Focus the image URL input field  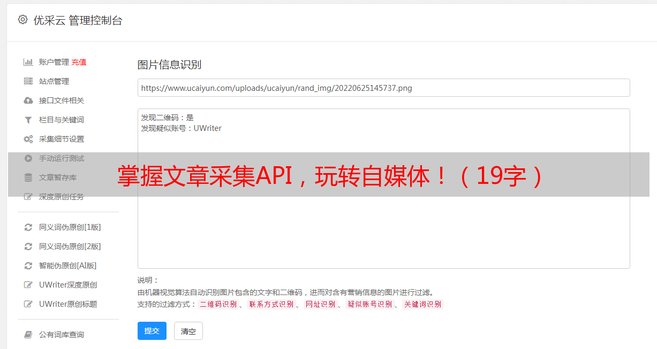click(383, 88)
